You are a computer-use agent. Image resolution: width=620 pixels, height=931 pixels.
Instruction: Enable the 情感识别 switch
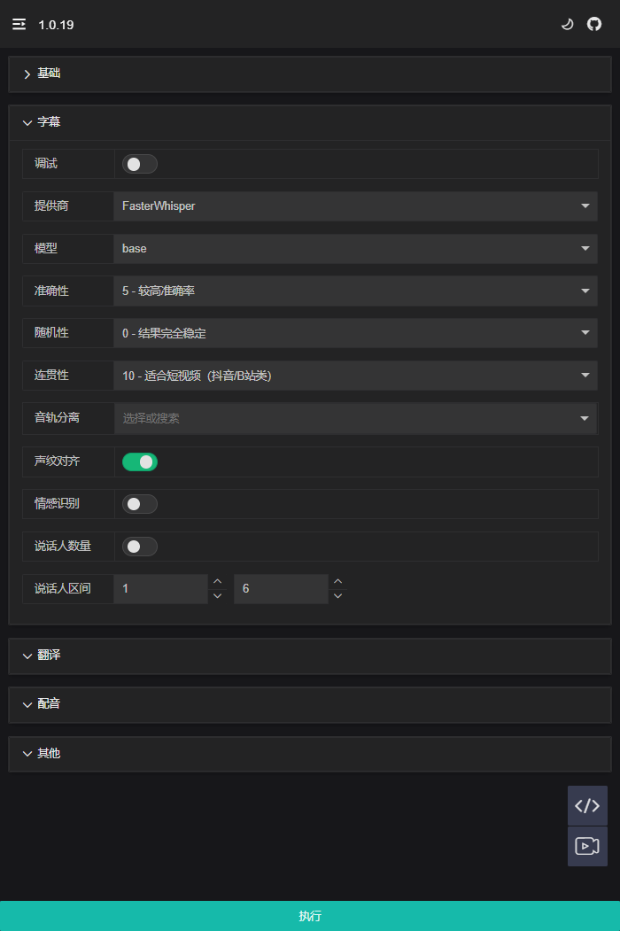point(140,504)
